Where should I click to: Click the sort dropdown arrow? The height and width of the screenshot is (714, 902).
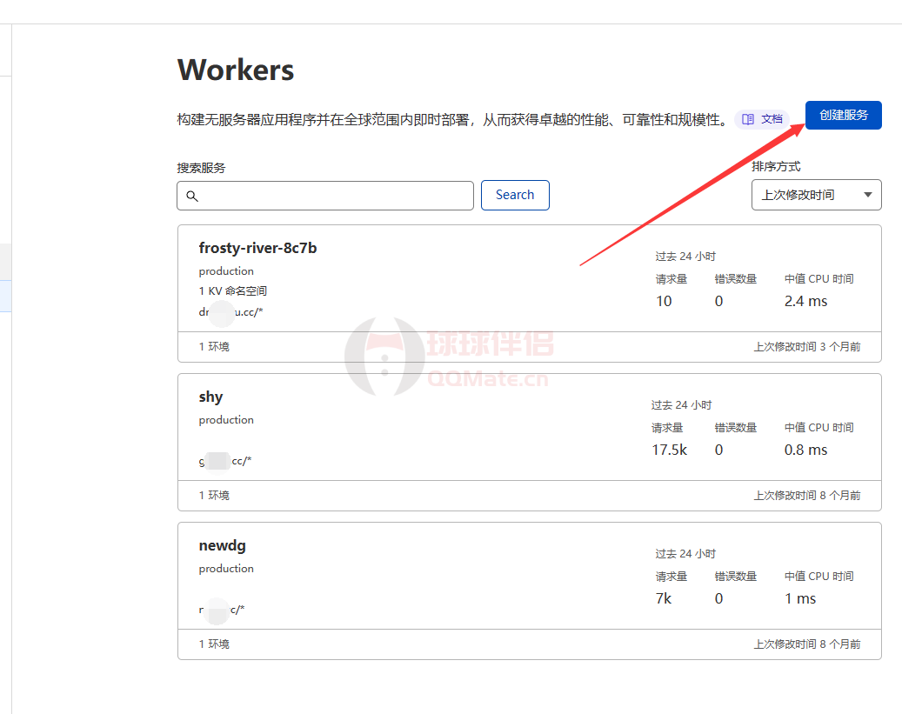(867, 195)
